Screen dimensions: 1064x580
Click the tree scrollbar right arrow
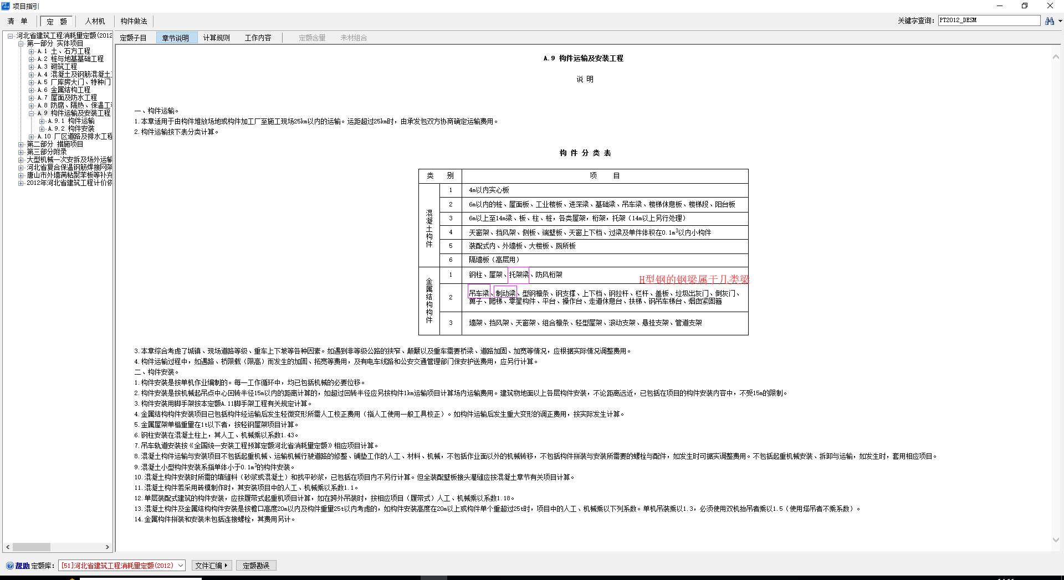[108, 547]
